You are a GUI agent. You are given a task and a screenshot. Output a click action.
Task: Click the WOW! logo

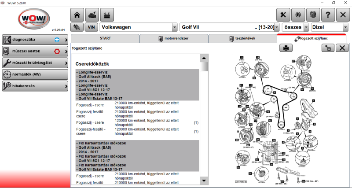click(34, 18)
